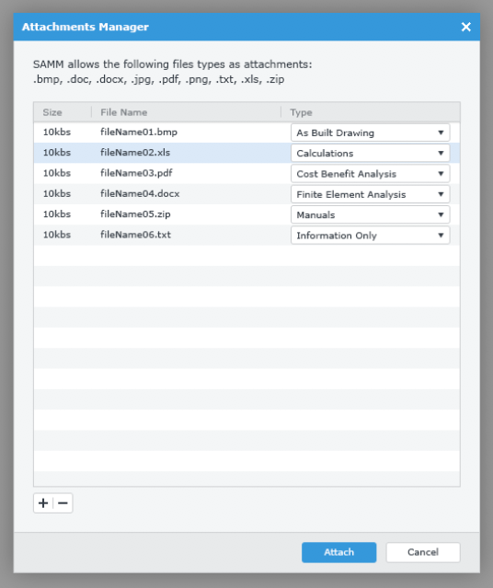This screenshot has width=493, height=588.
Task: Open the Finite Element Analysis dropdown
Action: click(x=370, y=194)
